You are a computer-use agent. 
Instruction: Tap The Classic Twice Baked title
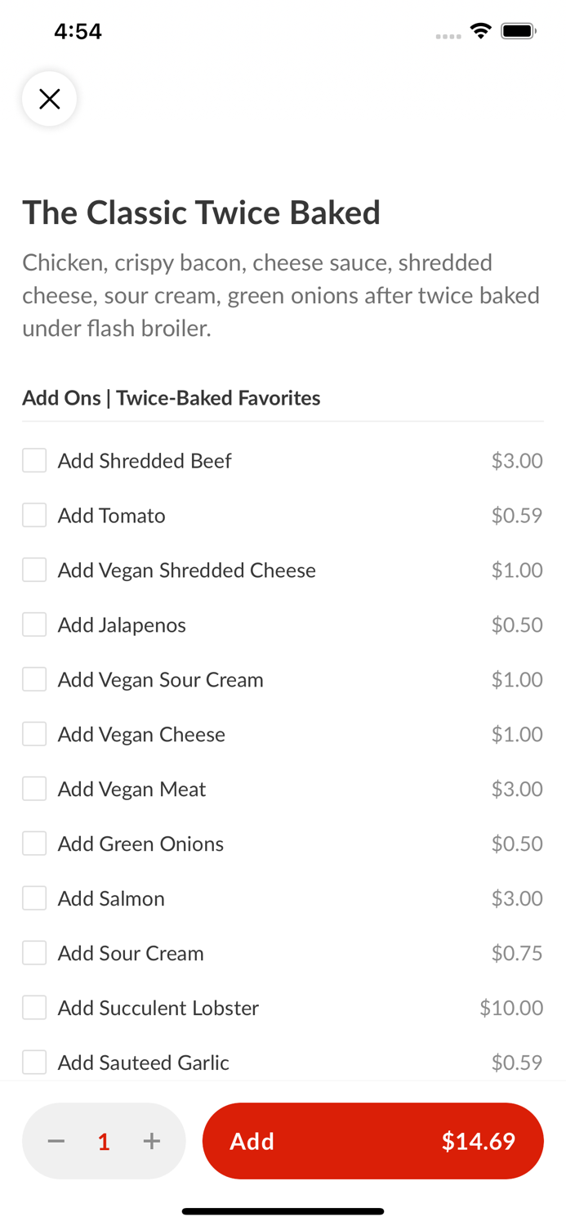pos(201,213)
